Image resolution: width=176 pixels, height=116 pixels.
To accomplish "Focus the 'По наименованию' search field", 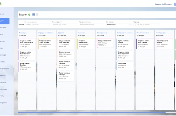I will coord(37,25).
